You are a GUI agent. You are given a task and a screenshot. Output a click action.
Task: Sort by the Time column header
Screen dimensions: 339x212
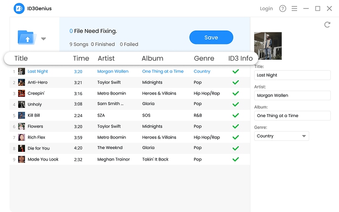(x=81, y=58)
